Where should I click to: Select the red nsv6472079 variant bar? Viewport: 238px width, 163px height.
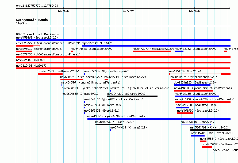(x=151, y=51)
